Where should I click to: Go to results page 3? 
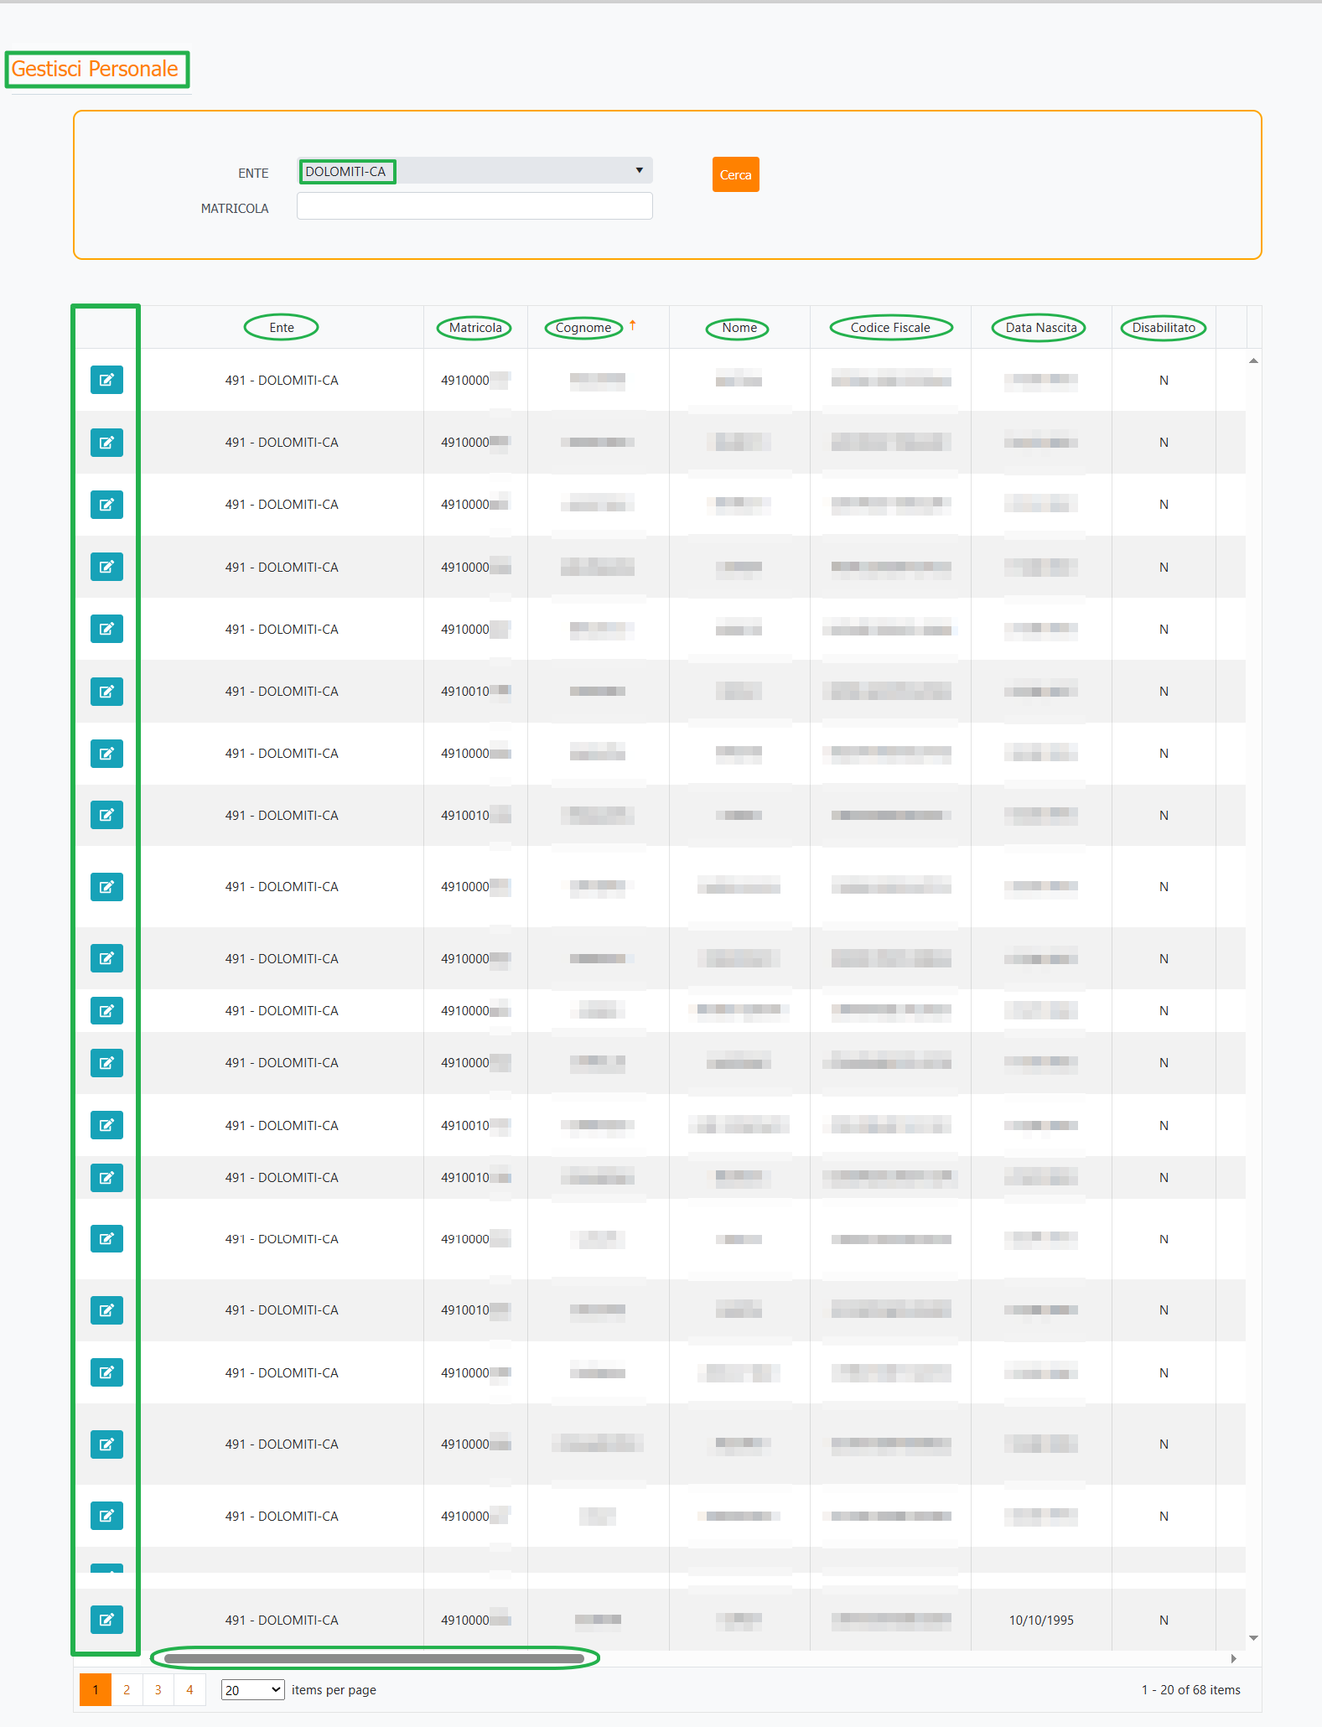(158, 1690)
